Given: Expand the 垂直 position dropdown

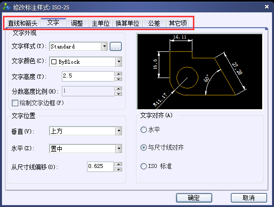Looking at the screenshot, I should [119, 131].
